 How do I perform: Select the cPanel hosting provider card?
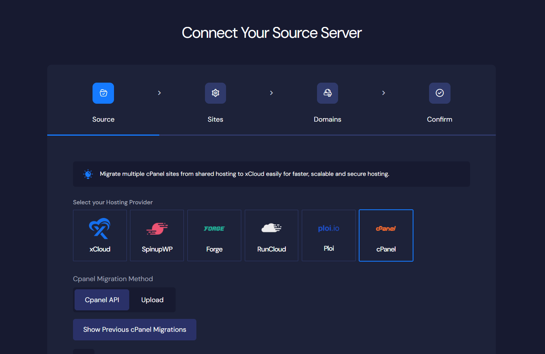[386, 235]
